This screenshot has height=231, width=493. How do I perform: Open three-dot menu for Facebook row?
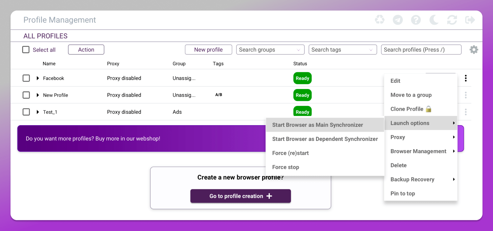click(x=466, y=78)
